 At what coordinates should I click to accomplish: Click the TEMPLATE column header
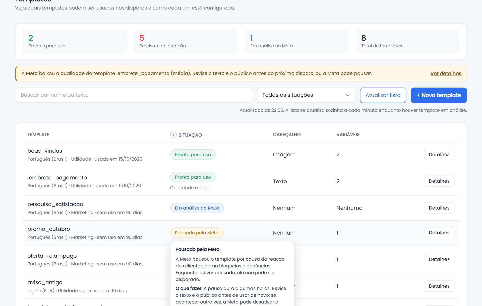(x=38, y=135)
